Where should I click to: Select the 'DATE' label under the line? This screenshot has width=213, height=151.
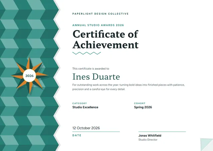(x=77, y=135)
